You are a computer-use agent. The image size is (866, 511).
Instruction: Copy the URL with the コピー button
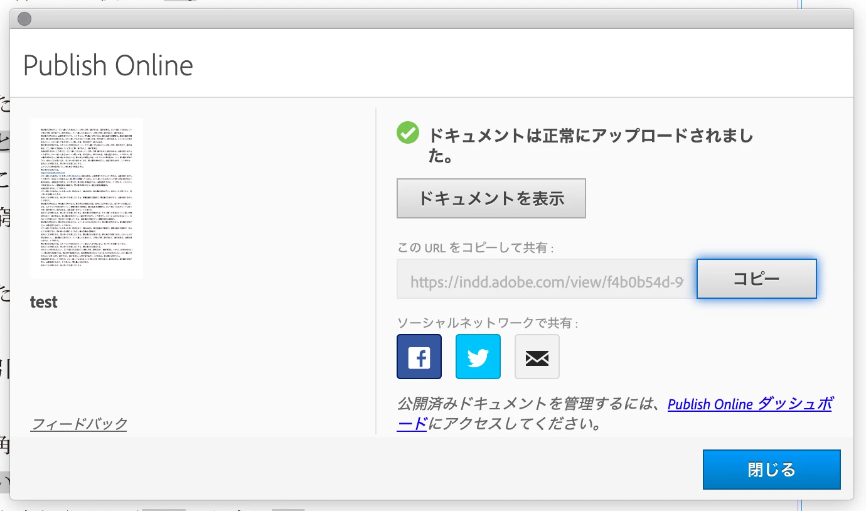coord(756,279)
